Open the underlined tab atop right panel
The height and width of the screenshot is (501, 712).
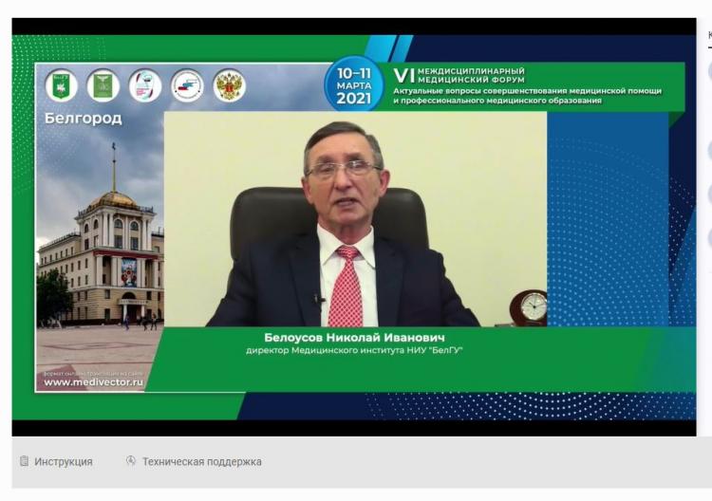pyautogui.click(x=708, y=36)
